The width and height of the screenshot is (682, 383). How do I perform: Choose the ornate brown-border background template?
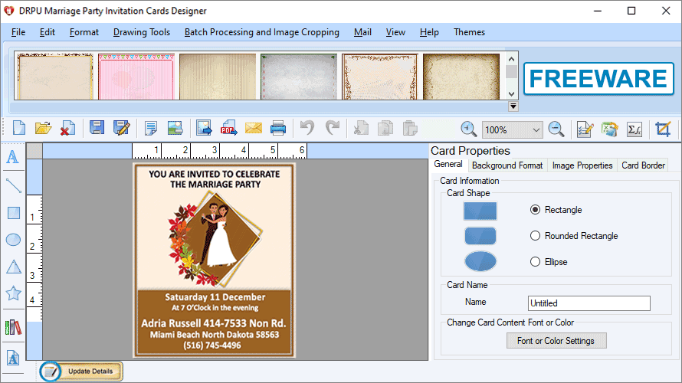click(380, 77)
